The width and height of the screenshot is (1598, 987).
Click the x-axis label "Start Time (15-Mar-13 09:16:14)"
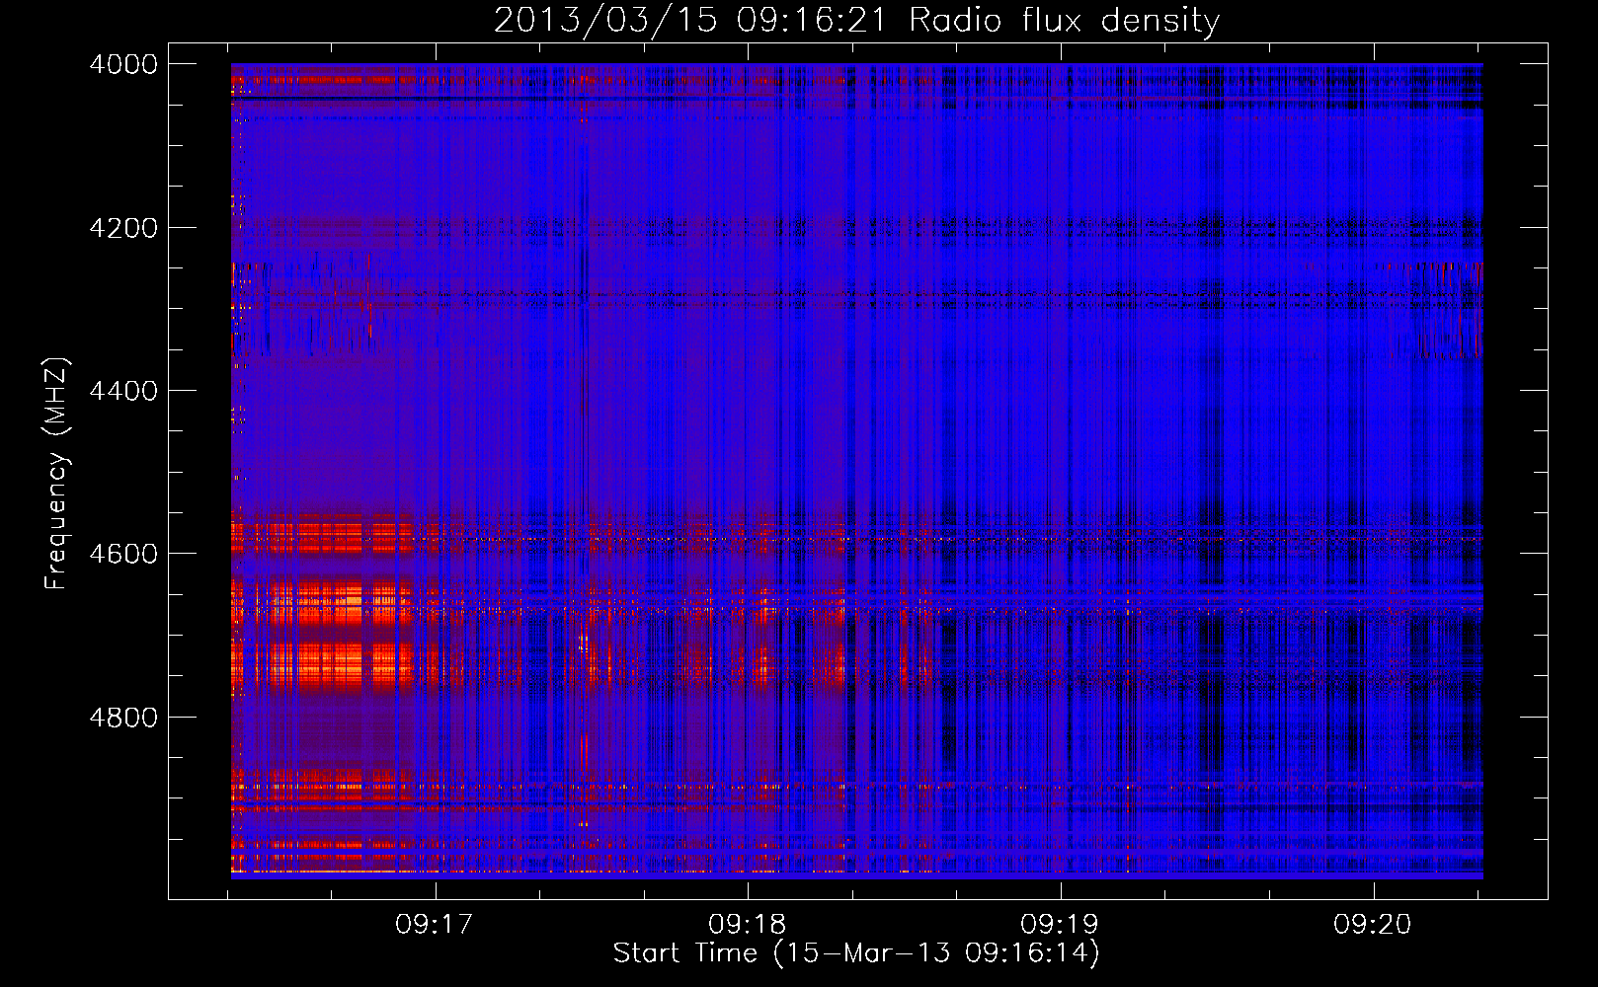[856, 953]
